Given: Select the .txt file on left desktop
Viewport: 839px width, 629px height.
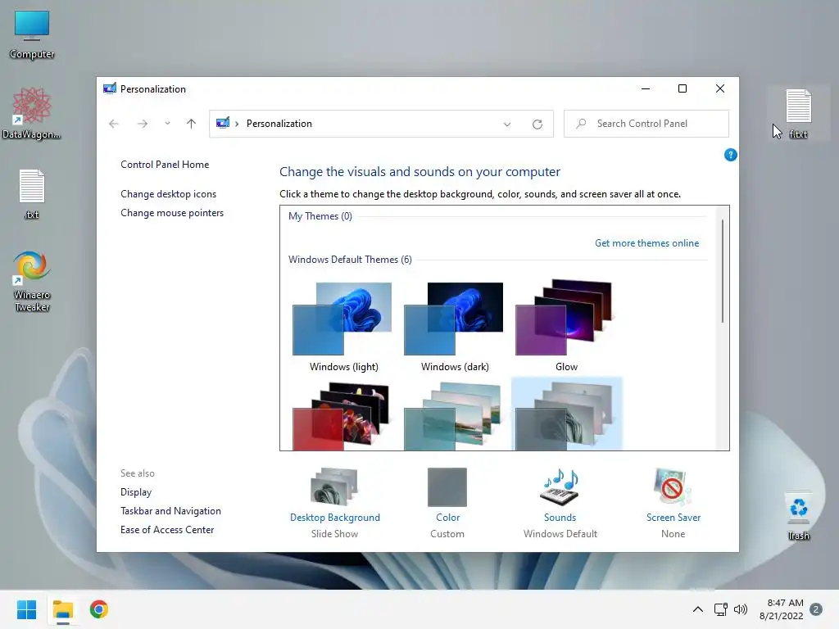Looking at the screenshot, I should pyautogui.click(x=32, y=193).
